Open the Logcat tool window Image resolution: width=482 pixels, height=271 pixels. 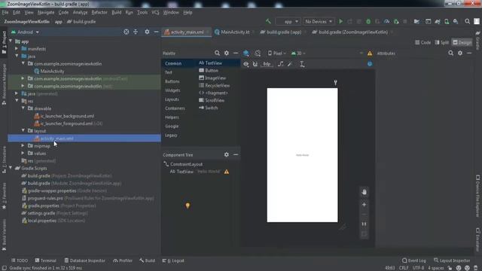[173, 260]
